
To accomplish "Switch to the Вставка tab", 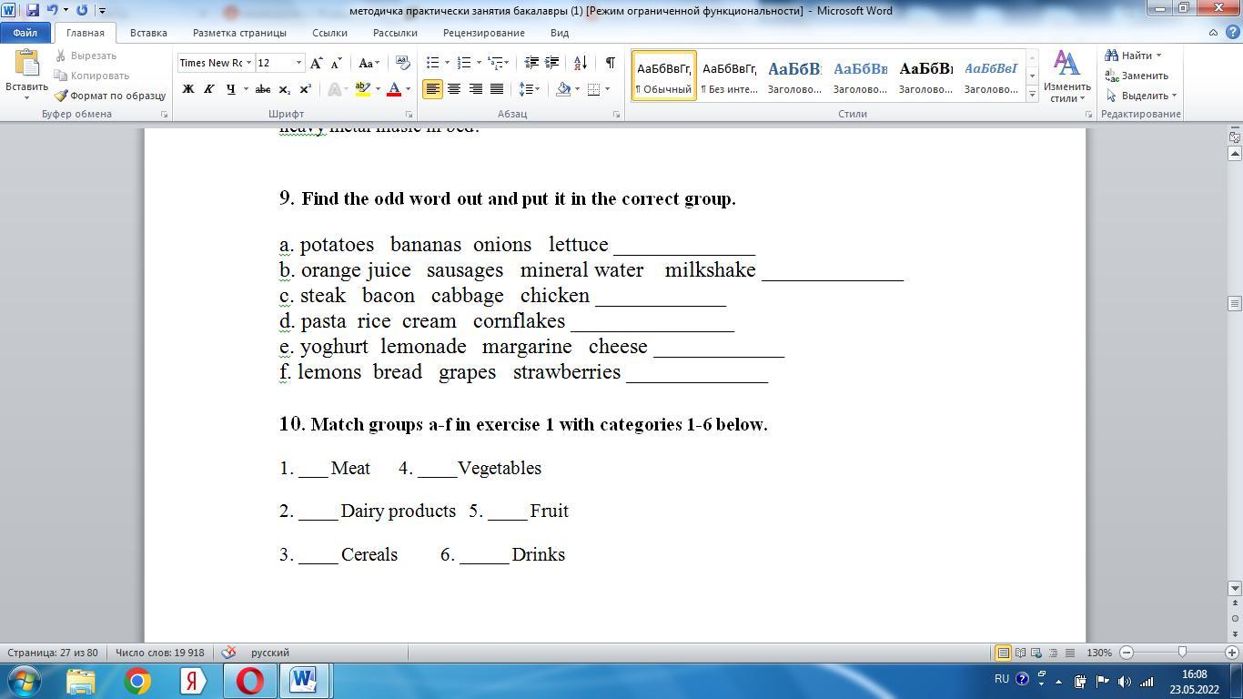I will 148,33.
